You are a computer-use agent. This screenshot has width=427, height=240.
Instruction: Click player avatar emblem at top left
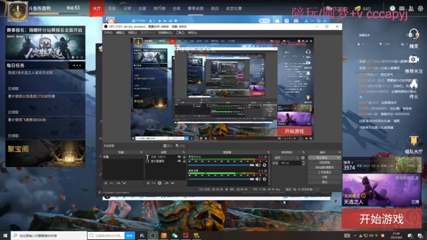click(x=18, y=11)
